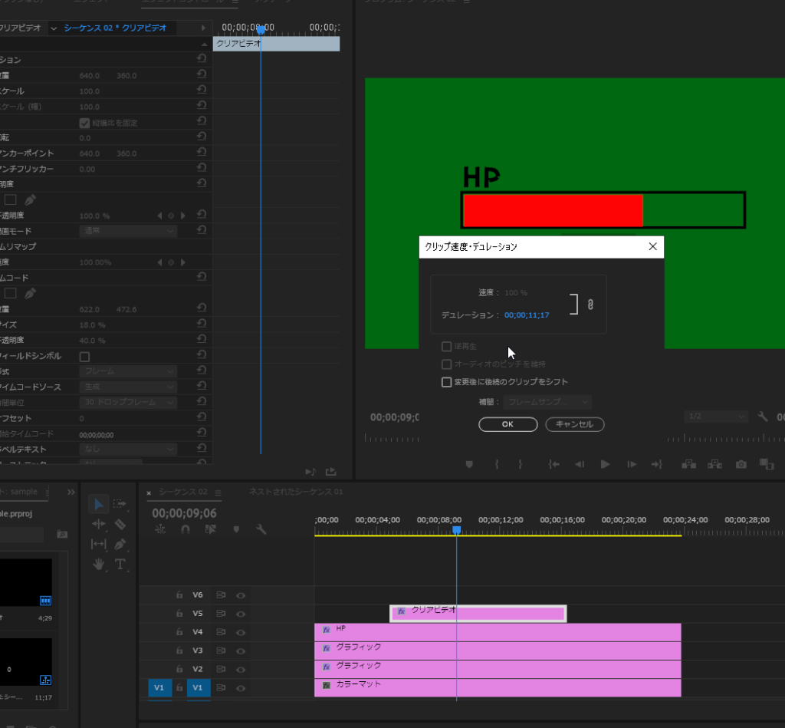Image resolution: width=785 pixels, height=728 pixels.
Task: Select the Type (T) tool
Action: (x=120, y=565)
